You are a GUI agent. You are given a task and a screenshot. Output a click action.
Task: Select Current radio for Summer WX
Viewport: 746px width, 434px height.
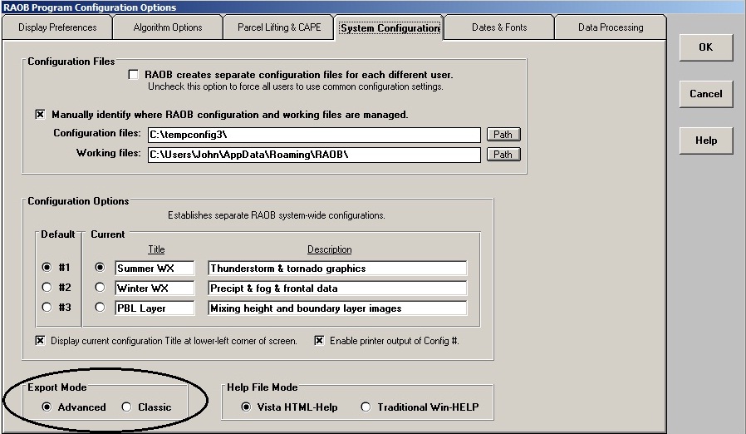[100, 267]
